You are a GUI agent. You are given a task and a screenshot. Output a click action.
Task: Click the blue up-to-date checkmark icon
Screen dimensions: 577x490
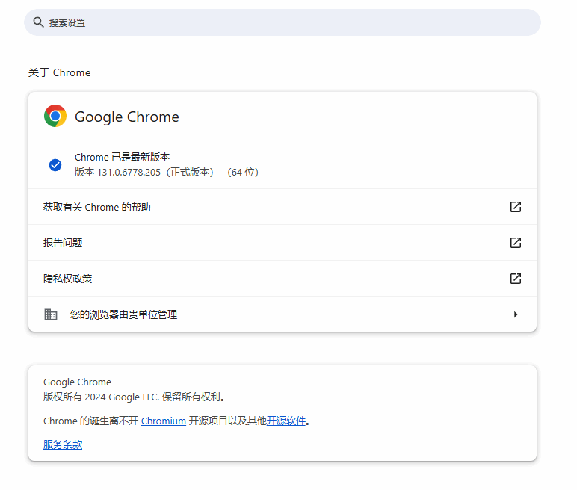pyautogui.click(x=55, y=164)
